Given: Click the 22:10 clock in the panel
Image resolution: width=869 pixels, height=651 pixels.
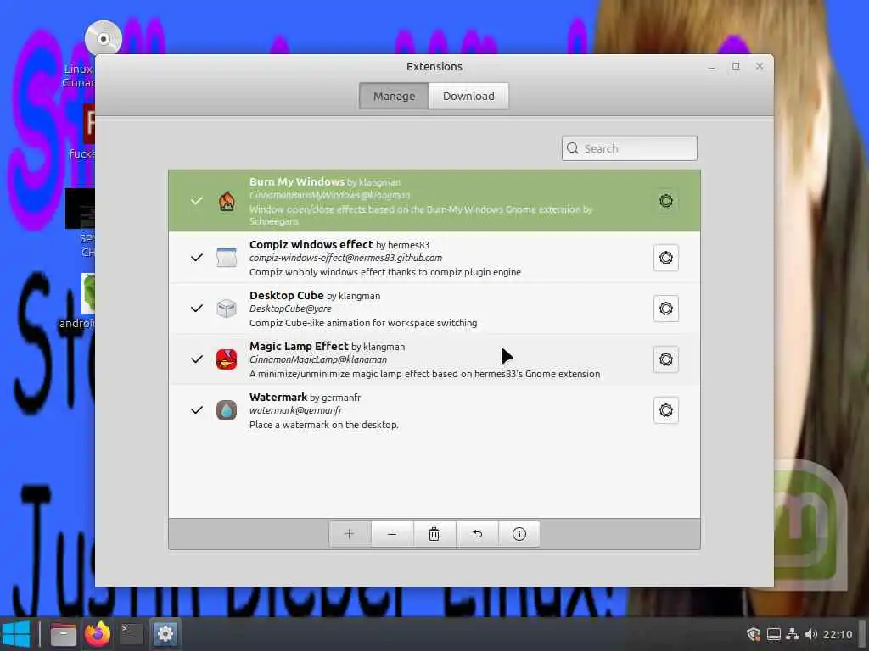Looking at the screenshot, I should [x=838, y=634].
